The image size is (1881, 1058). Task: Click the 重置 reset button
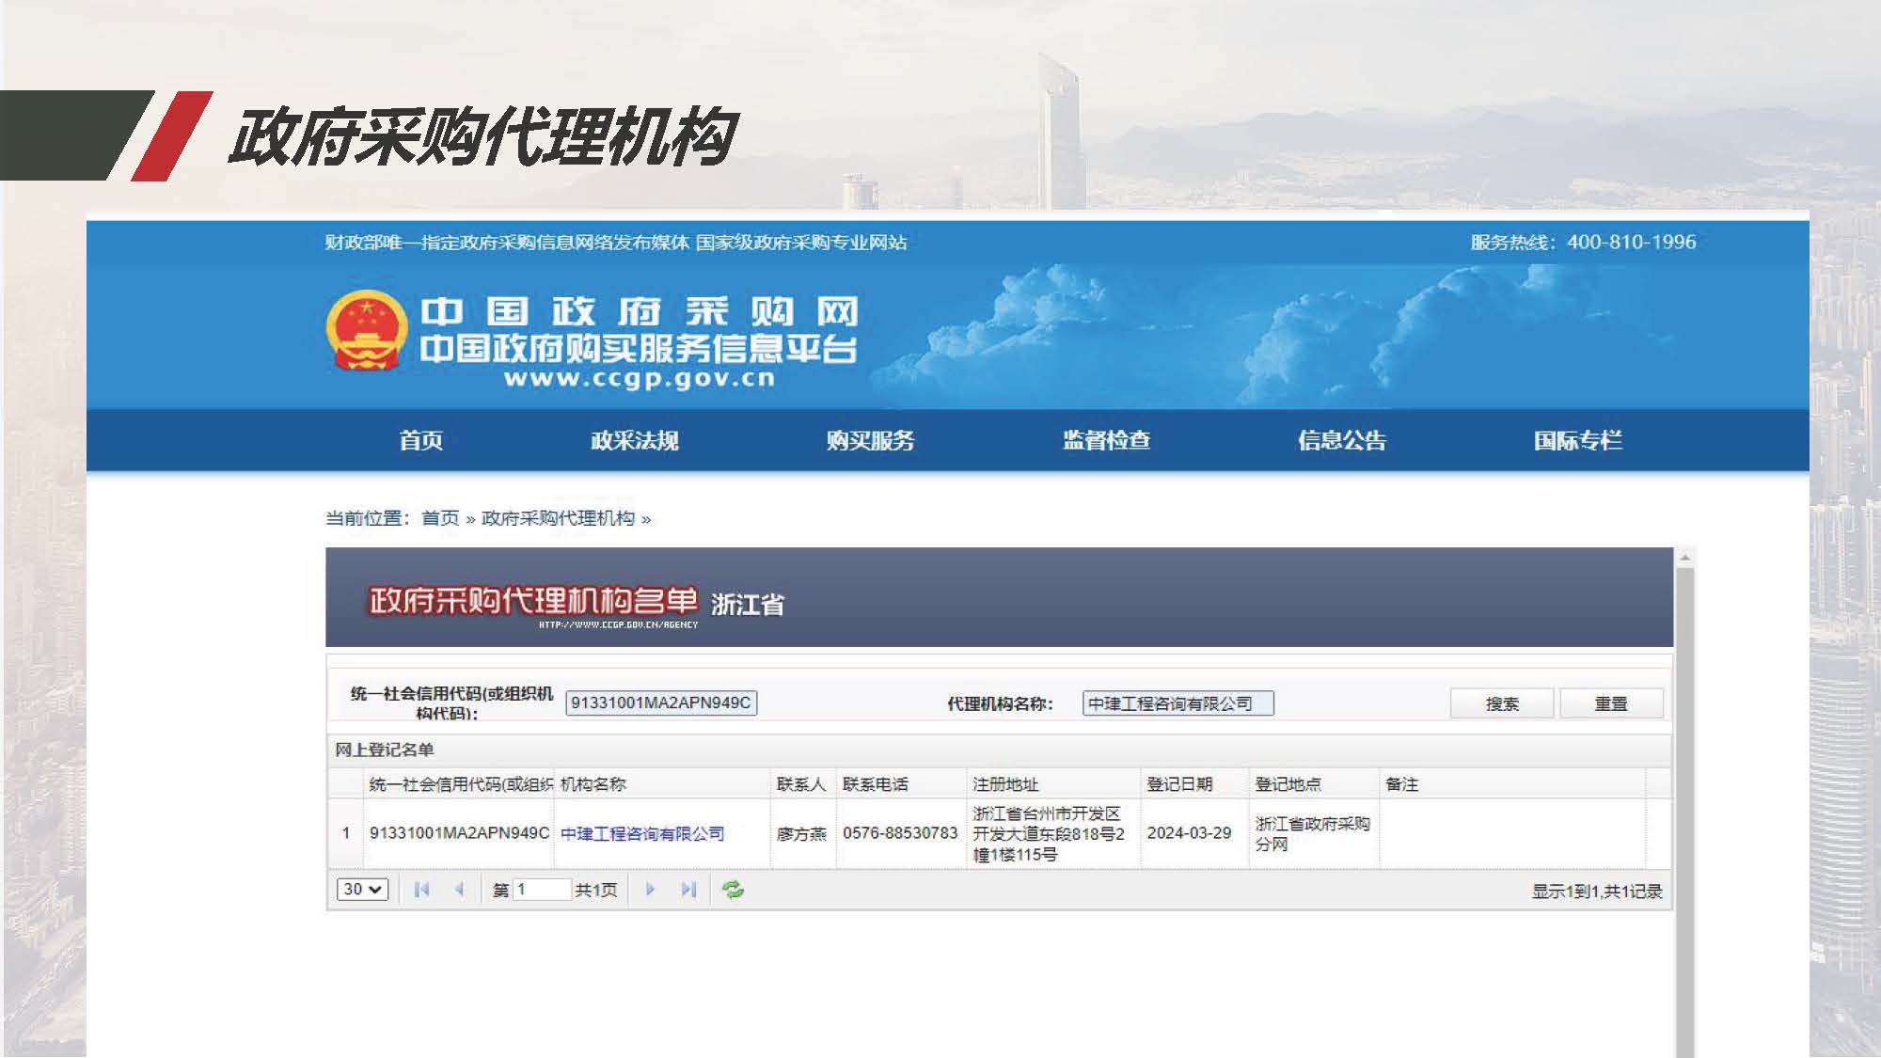[x=1611, y=703]
